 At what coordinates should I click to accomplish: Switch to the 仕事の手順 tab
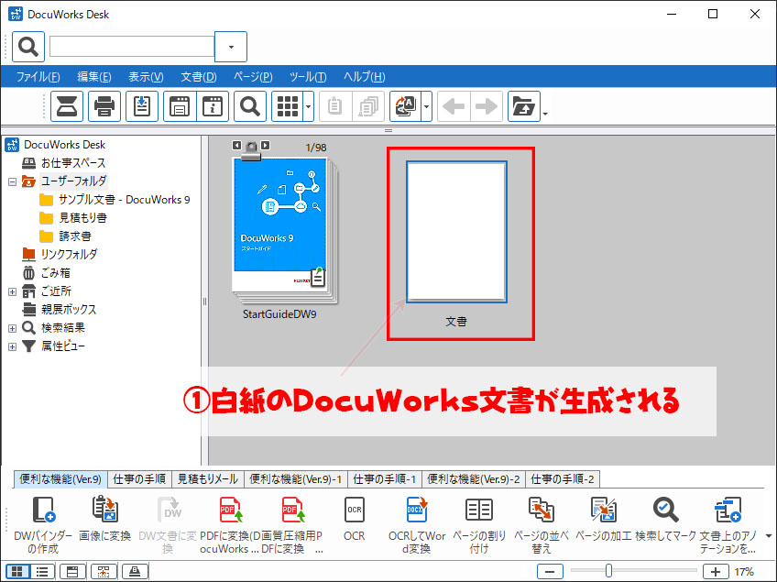click(x=139, y=478)
